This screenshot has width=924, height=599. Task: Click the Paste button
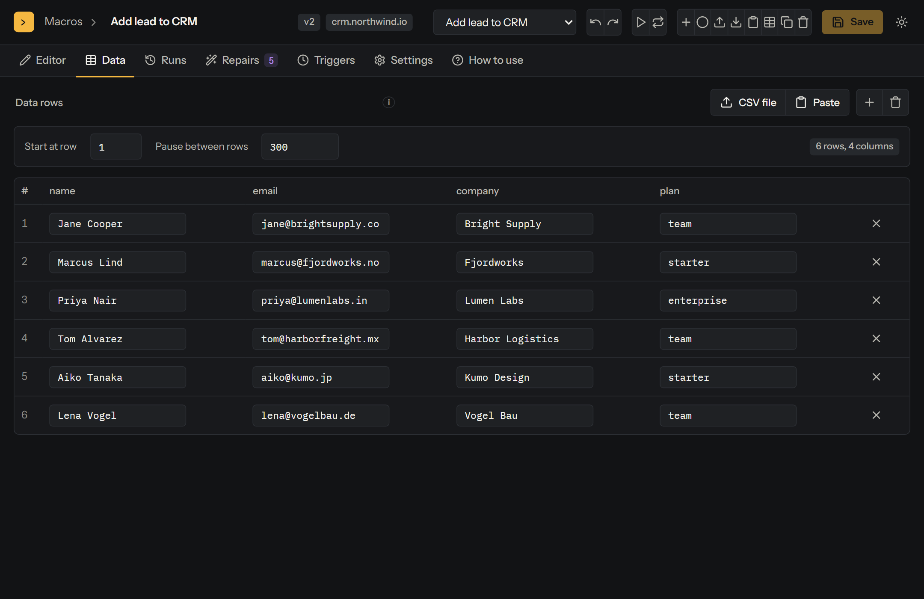[817, 102]
